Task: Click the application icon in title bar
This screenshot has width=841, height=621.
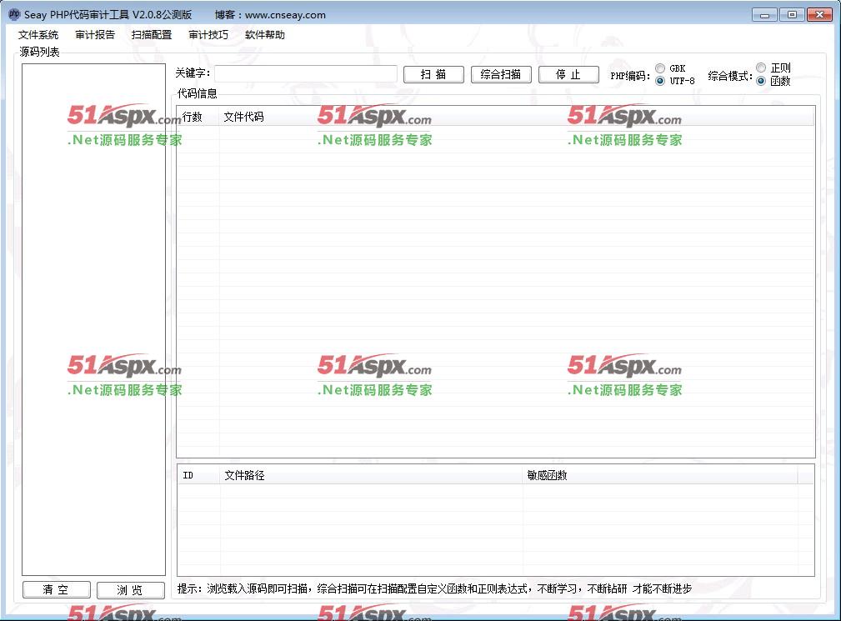Action: [x=14, y=14]
